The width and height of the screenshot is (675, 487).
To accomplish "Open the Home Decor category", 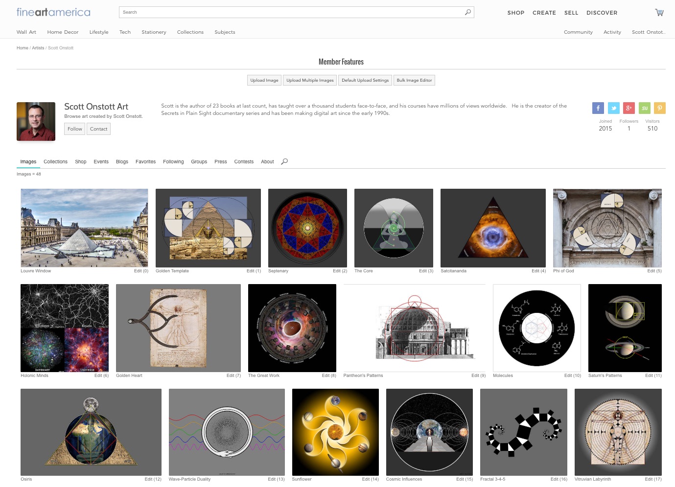I will [63, 32].
